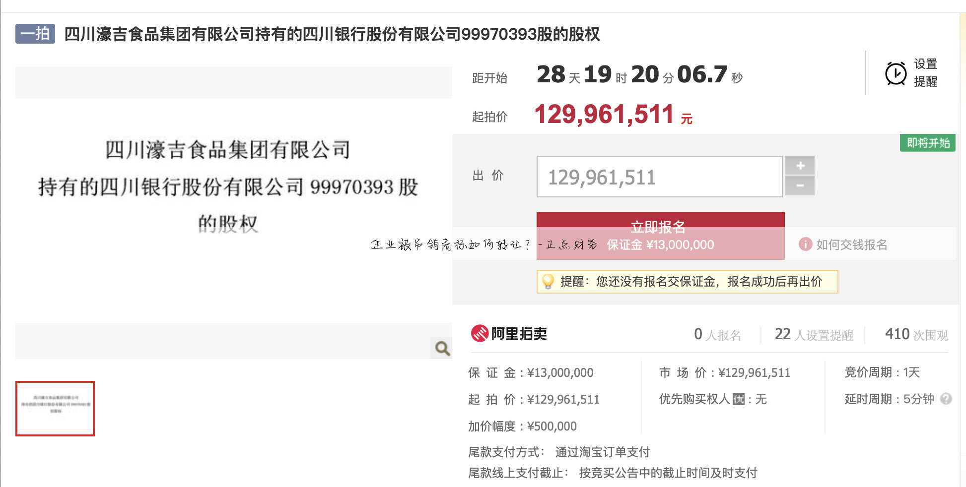Click the bid amount input field
The width and height of the screenshot is (966, 487).
[659, 177]
